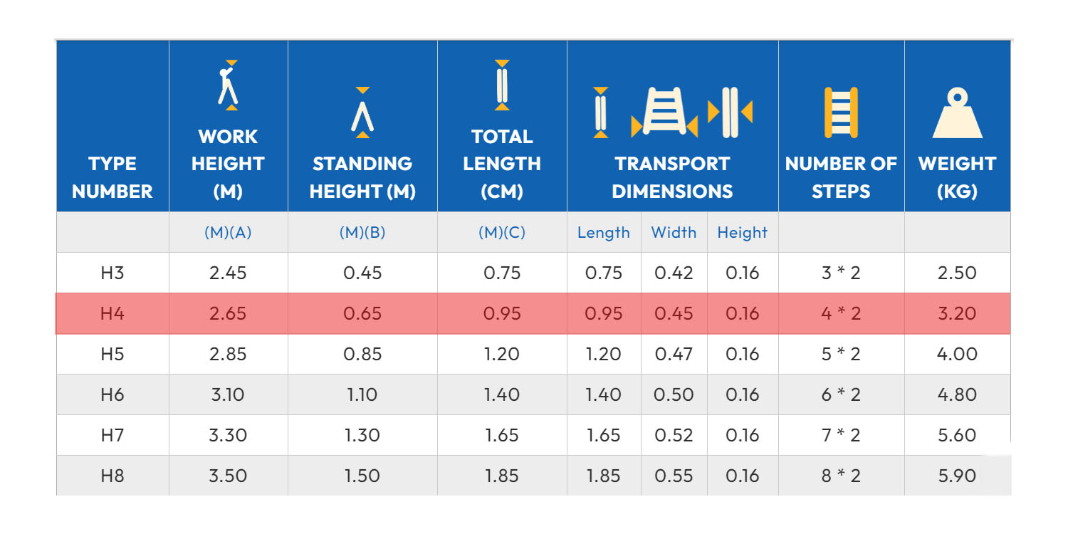The height and width of the screenshot is (534, 1068).
Task: Click the person-on-ladder Work Height icon
Action: coord(228,85)
